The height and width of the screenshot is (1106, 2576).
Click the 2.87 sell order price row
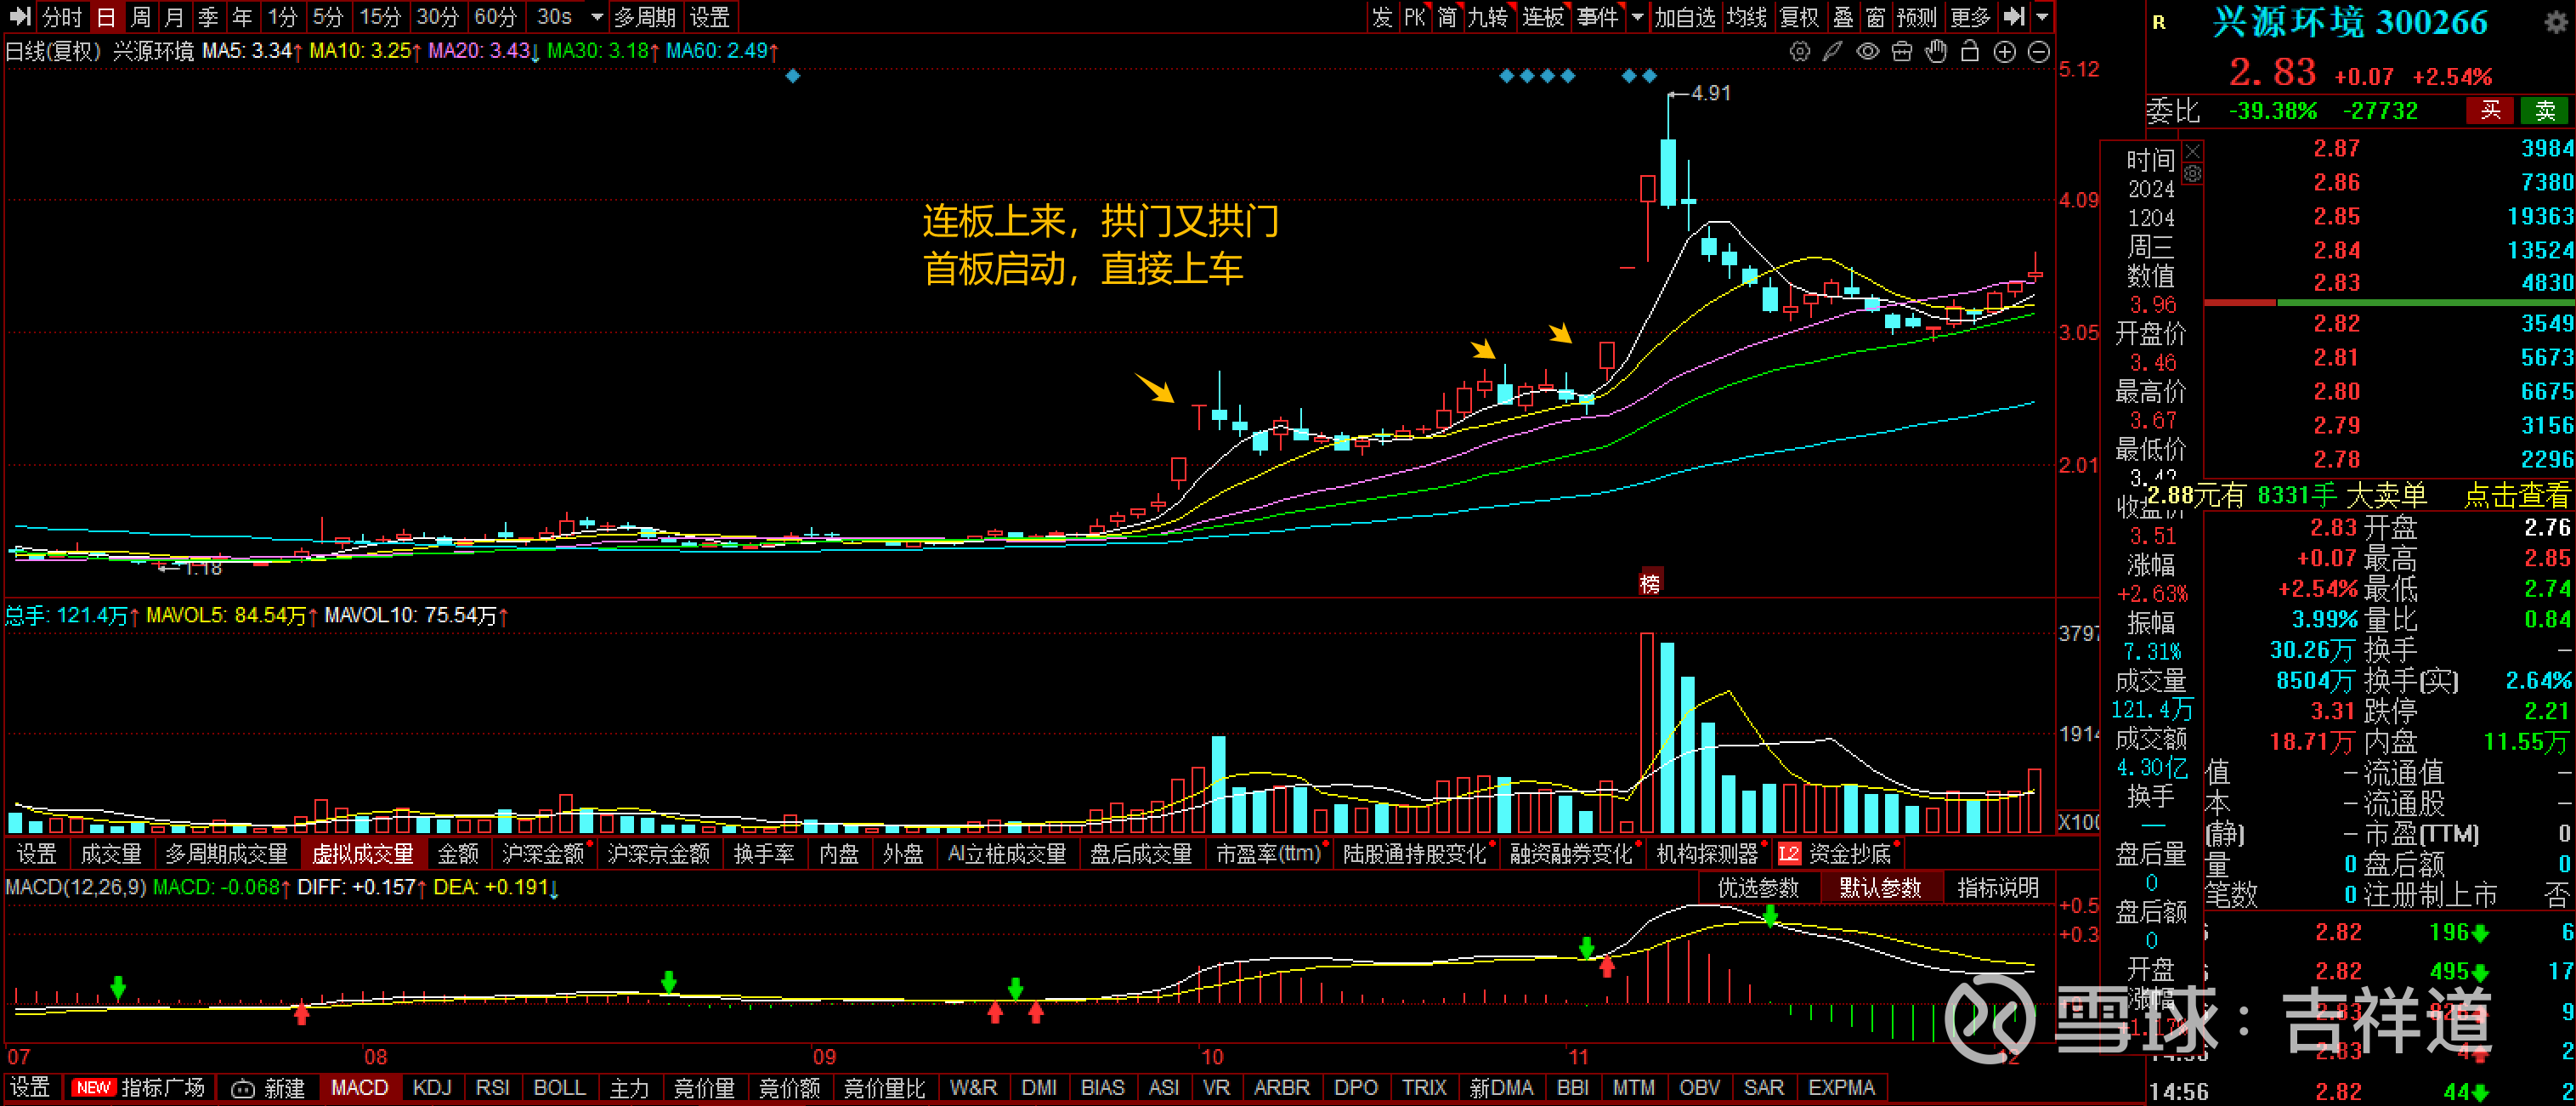pyautogui.click(x=2389, y=149)
